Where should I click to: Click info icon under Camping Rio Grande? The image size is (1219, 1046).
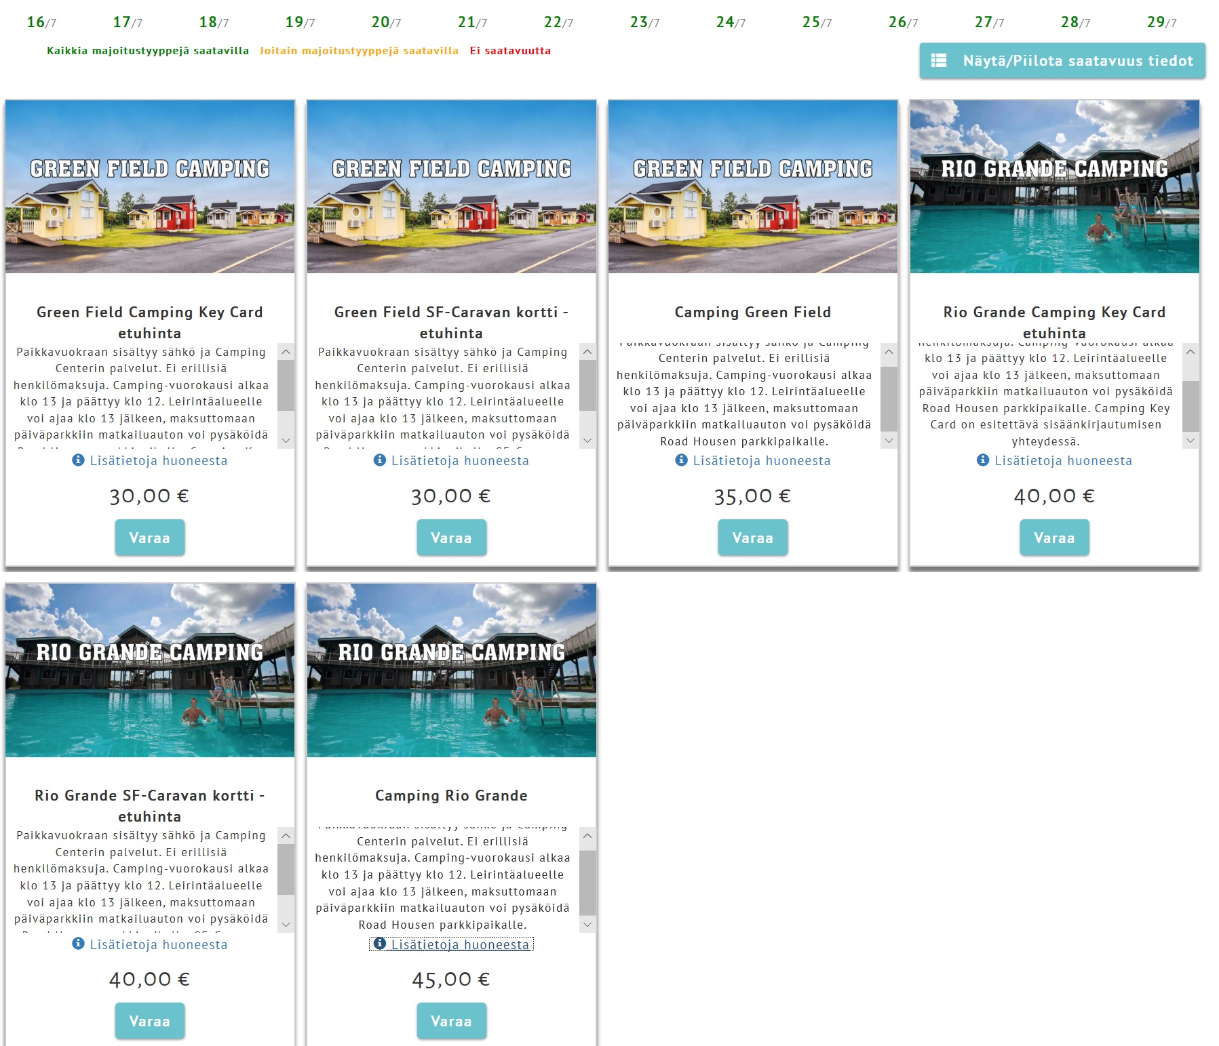point(380,944)
